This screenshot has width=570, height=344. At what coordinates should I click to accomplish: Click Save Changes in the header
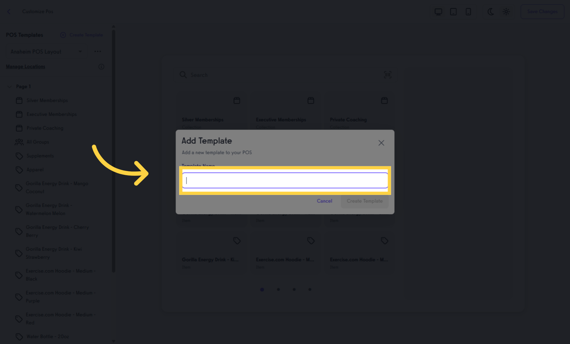[x=542, y=12]
